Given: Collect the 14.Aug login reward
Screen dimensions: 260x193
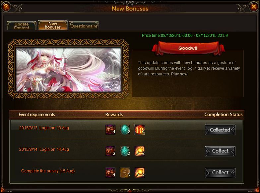Looking at the screenshot, I should [220, 151].
